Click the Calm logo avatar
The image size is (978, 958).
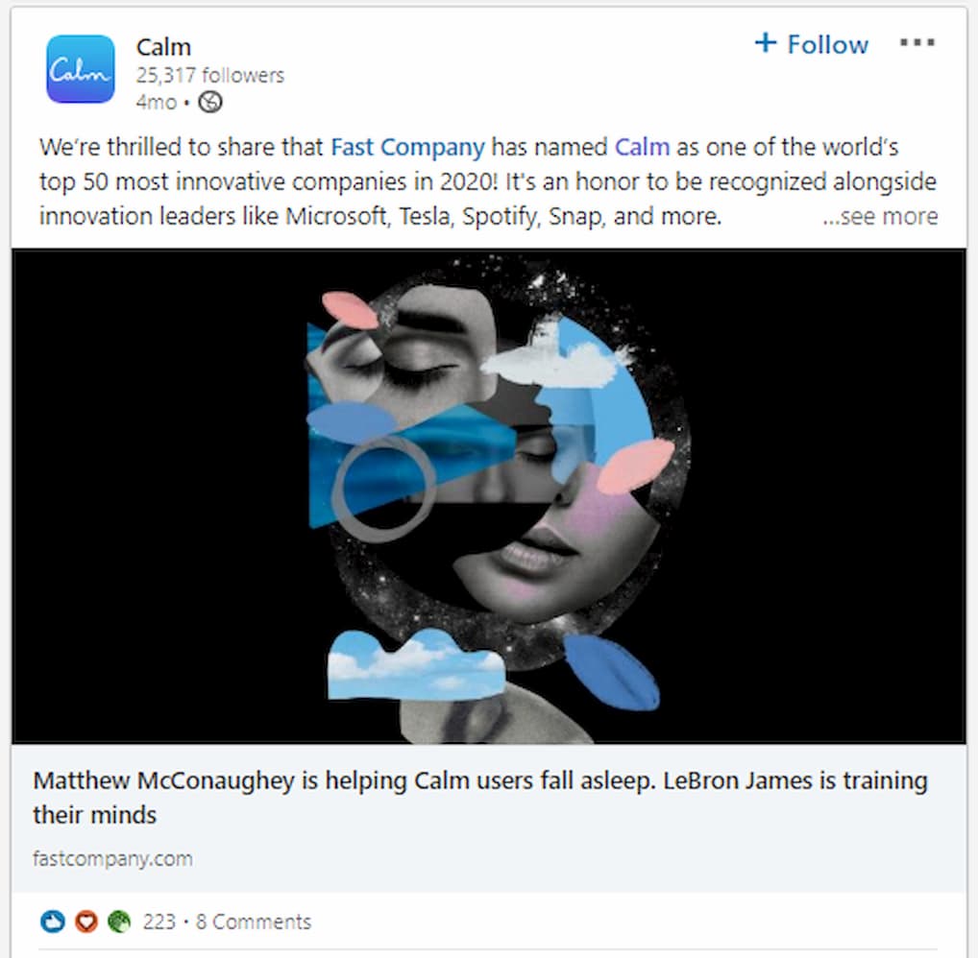coord(81,69)
